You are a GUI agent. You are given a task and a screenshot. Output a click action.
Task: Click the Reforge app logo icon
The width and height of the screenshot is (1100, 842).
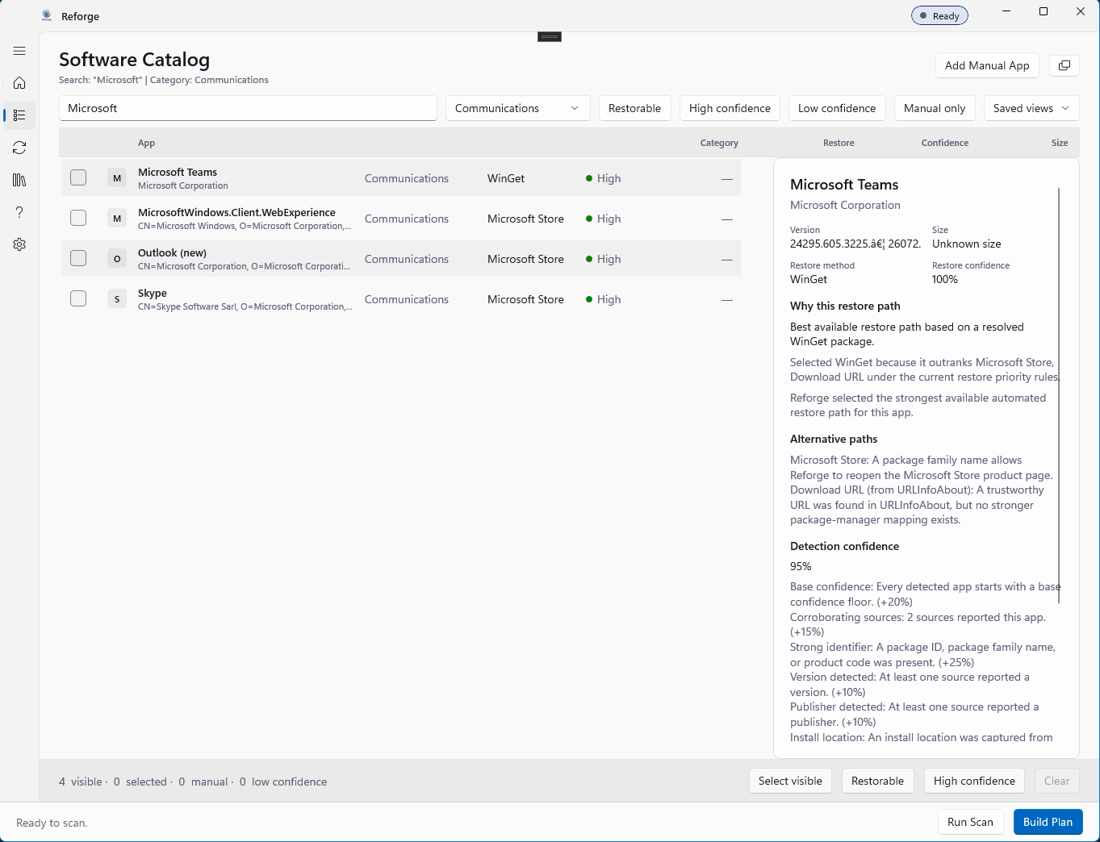47,16
